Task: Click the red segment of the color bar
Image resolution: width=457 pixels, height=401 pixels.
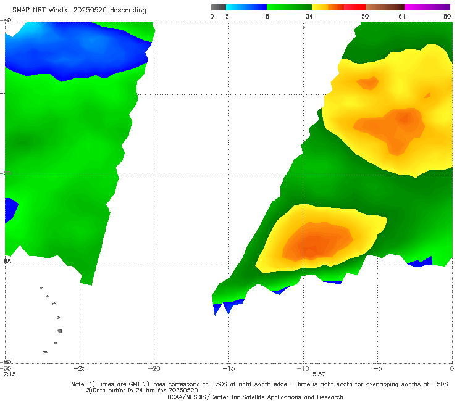Action: pyautogui.click(x=354, y=7)
